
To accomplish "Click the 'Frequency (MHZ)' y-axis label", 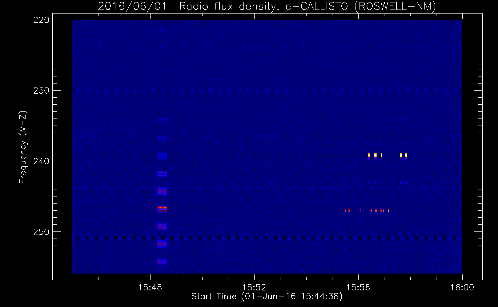I will click(x=23, y=147).
